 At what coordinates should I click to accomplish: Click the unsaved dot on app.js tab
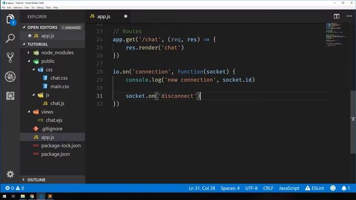pos(126,16)
